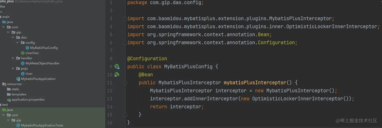Click the MyMetaObjectHandler class icon

pyautogui.click(x=23, y=63)
